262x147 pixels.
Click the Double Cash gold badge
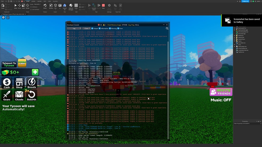tap(22, 63)
